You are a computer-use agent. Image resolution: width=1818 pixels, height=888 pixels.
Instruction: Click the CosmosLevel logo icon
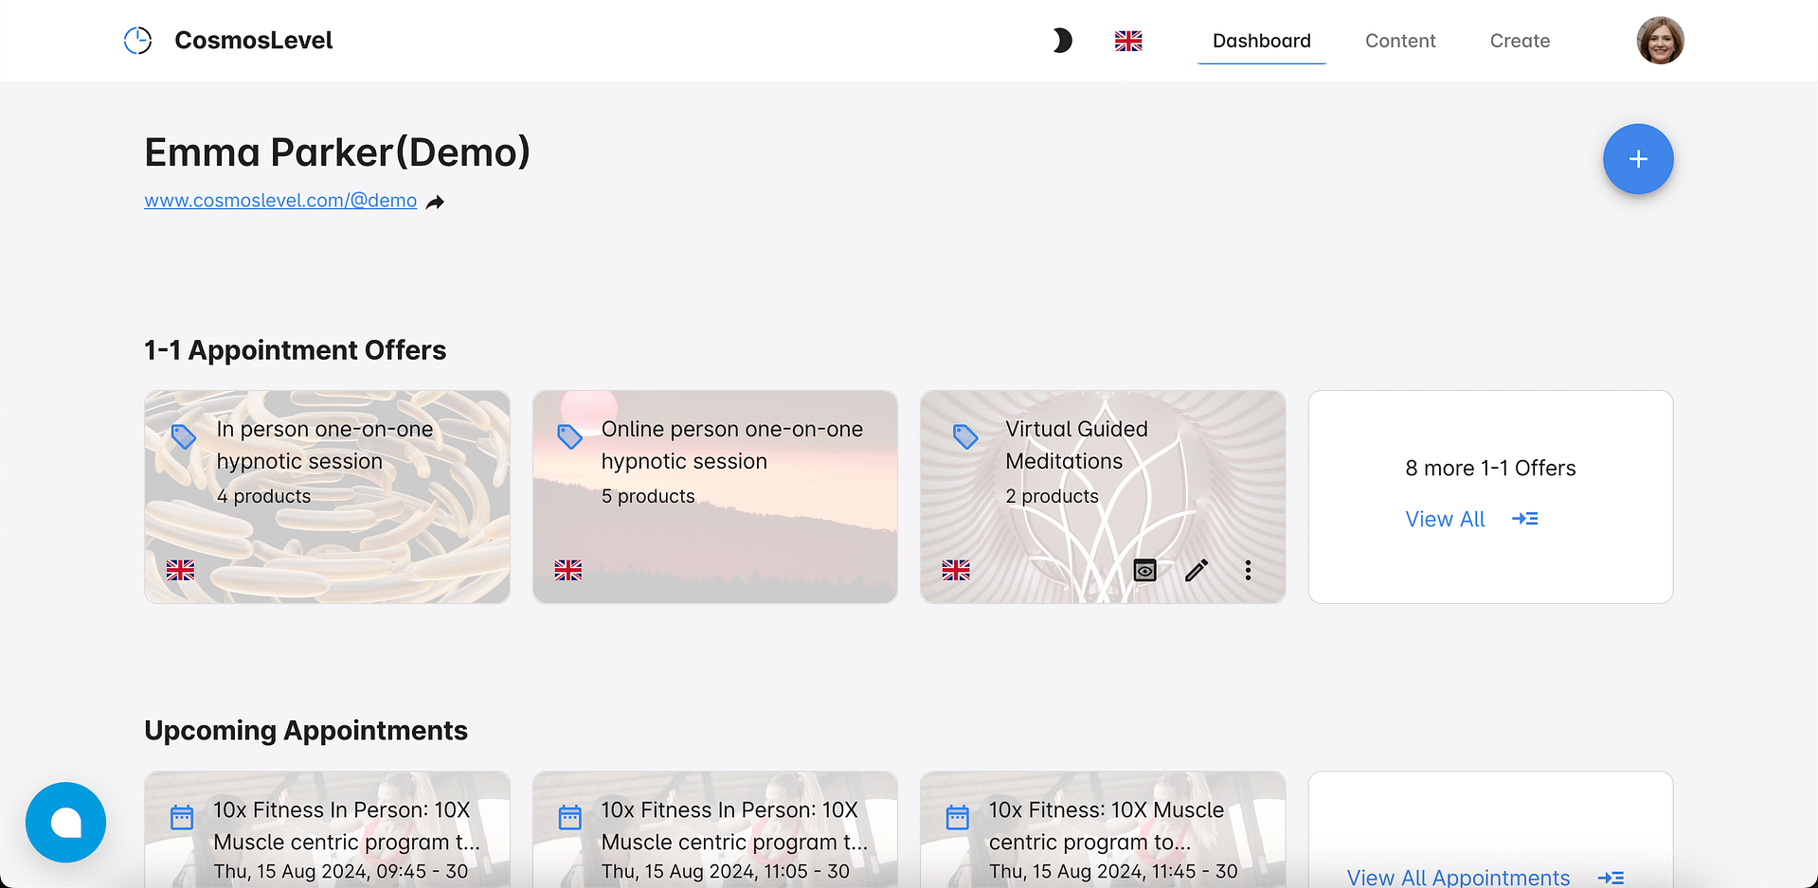coord(138,41)
